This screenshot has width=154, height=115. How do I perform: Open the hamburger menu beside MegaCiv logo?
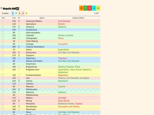click(x=1, y=8)
